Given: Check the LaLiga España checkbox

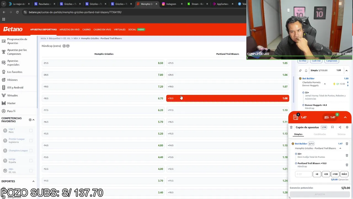Looking at the screenshot, I should pyautogui.click(x=31, y=161).
